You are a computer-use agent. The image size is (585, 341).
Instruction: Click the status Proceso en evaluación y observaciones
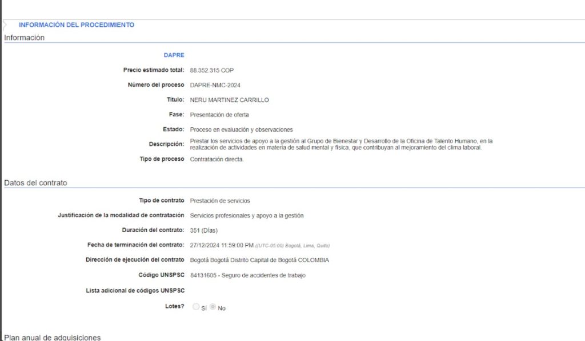241,129
